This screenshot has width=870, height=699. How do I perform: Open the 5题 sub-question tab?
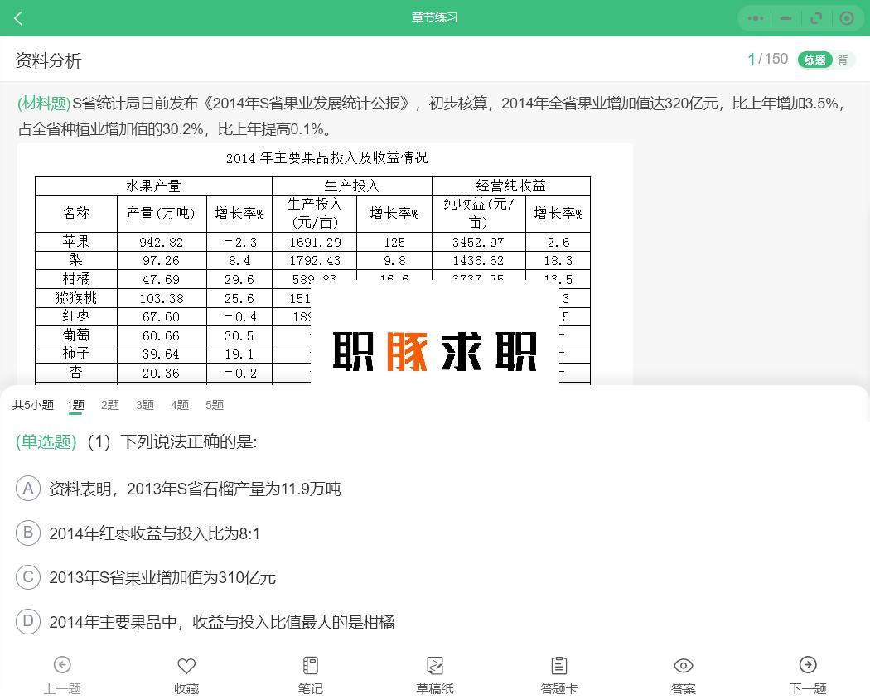[x=214, y=405]
